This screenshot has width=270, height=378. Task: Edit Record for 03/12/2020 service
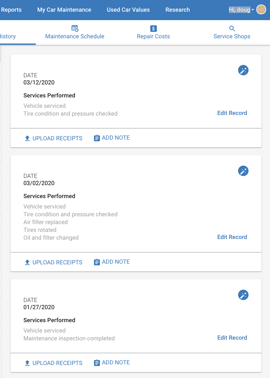tap(232, 113)
